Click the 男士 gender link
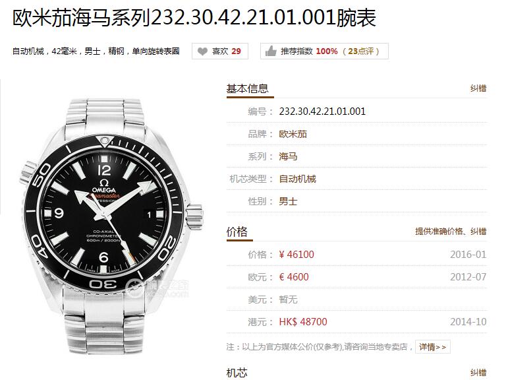The height and width of the screenshot is (380, 506). (x=288, y=202)
